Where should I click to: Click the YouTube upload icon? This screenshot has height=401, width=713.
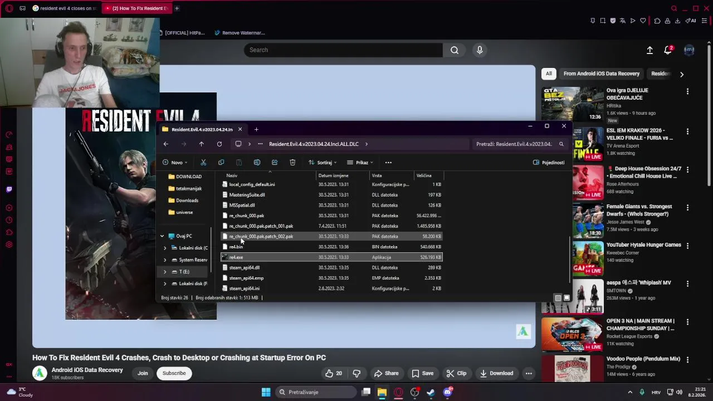(x=649, y=50)
